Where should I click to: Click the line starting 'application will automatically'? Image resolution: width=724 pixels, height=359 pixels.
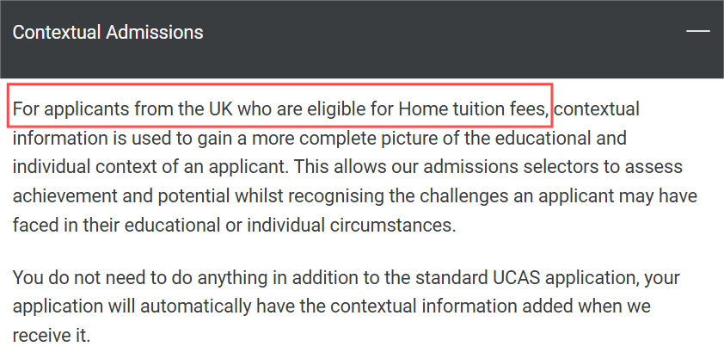[x=331, y=306]
